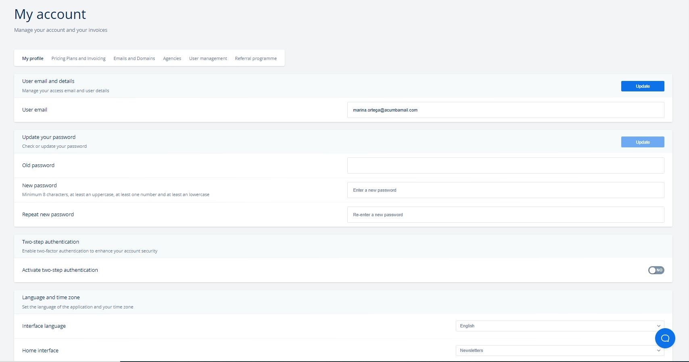689x362 pixels.
Task: Click 'Check or update your password' description
Action: (54, 146)
